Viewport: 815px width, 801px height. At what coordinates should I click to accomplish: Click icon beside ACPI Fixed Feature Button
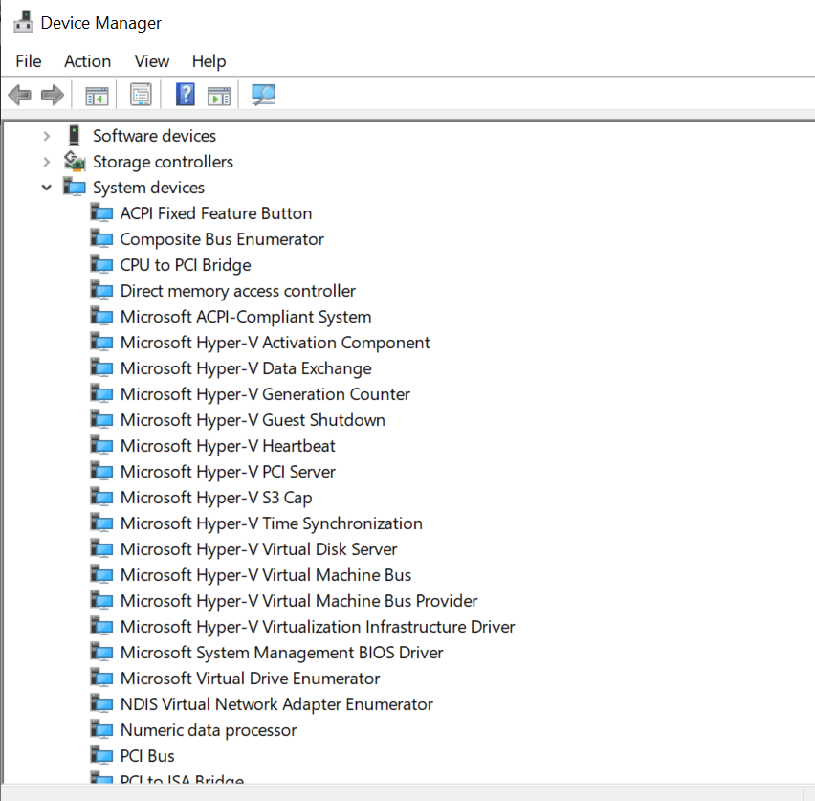pyautogui.click(x=101, y=212)
